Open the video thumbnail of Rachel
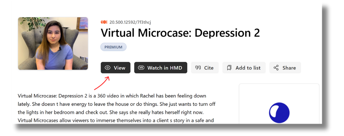The width and height of the screenshot is (344, 136). [x=53, y=43]
